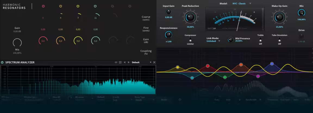Screen dimensions: 313x113
Task: Click the eye icon in Spectrum Analyzer header
Action: [x=116, y=62]
